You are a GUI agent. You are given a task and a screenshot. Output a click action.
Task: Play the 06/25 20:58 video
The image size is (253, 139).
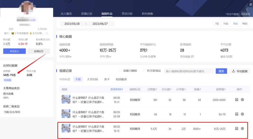(242, 114)
